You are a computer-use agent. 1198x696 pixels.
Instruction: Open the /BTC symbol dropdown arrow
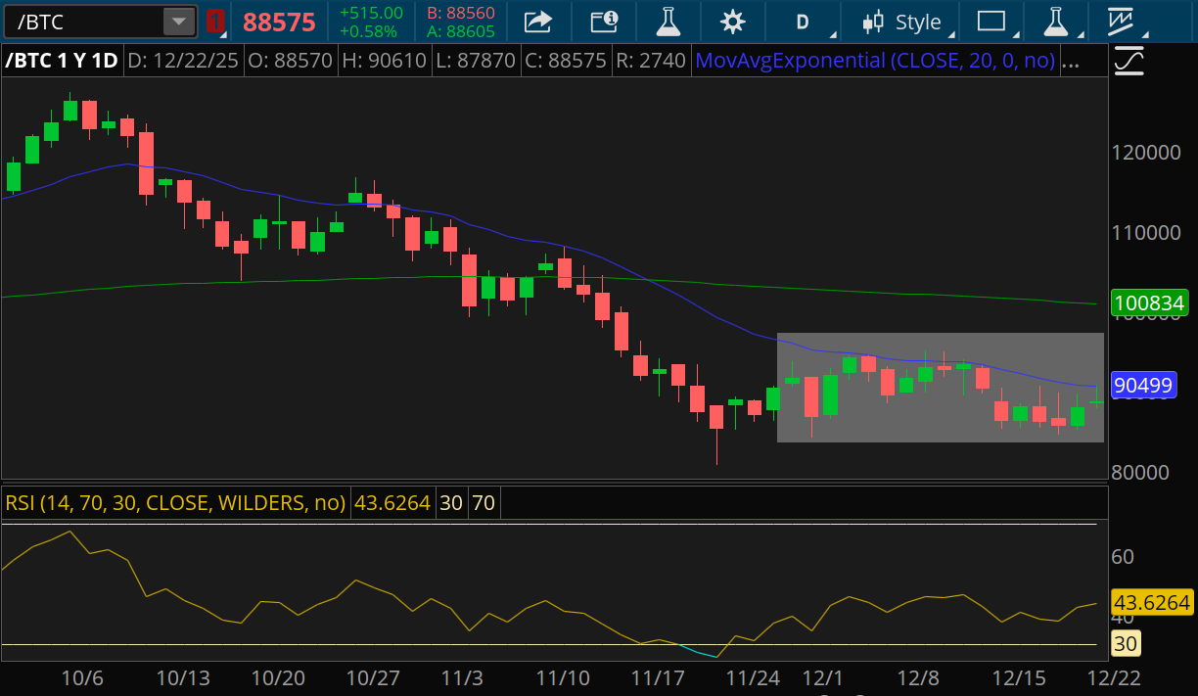[x=178, y=22]
